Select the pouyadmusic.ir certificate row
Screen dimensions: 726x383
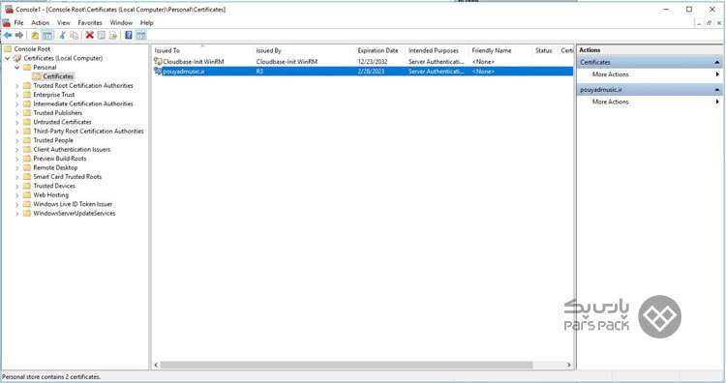363,72
